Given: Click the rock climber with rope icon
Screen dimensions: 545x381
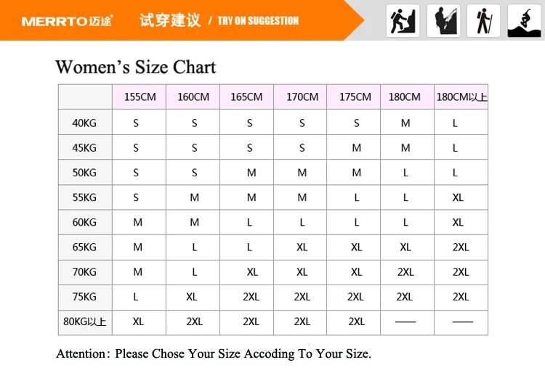Looking at the screenshot, I should click(x=443, y=21).
